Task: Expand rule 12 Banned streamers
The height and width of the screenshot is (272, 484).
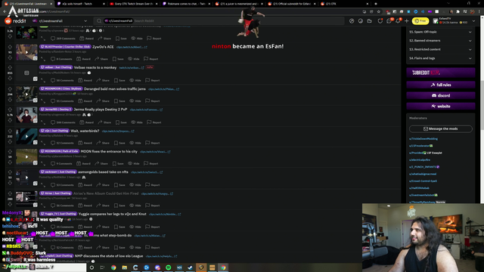Action: pyautogui.click(x=440, y=40)
